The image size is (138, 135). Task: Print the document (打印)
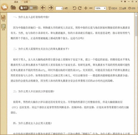click(x=132, y=8)
